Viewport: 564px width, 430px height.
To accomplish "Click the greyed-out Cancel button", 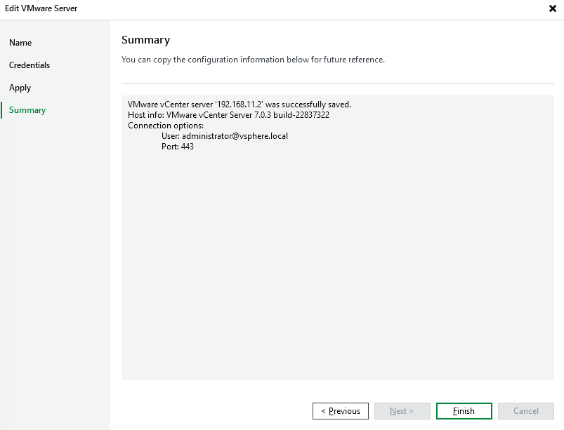I will point(526,411).
